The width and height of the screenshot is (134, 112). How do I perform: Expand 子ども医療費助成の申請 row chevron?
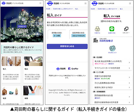click(x=129, y=83)
